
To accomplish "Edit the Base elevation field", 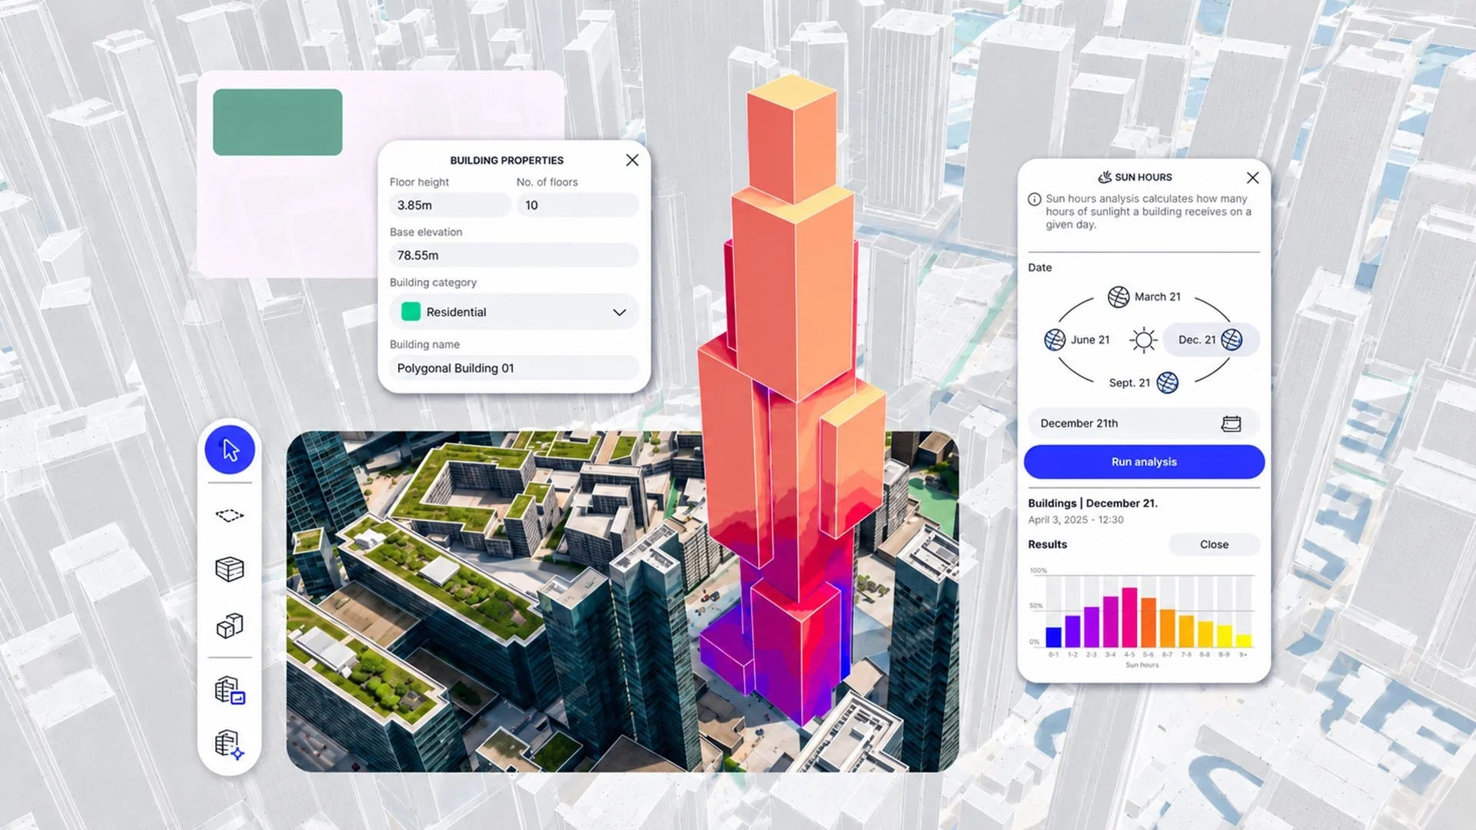I will pos(514,255).
